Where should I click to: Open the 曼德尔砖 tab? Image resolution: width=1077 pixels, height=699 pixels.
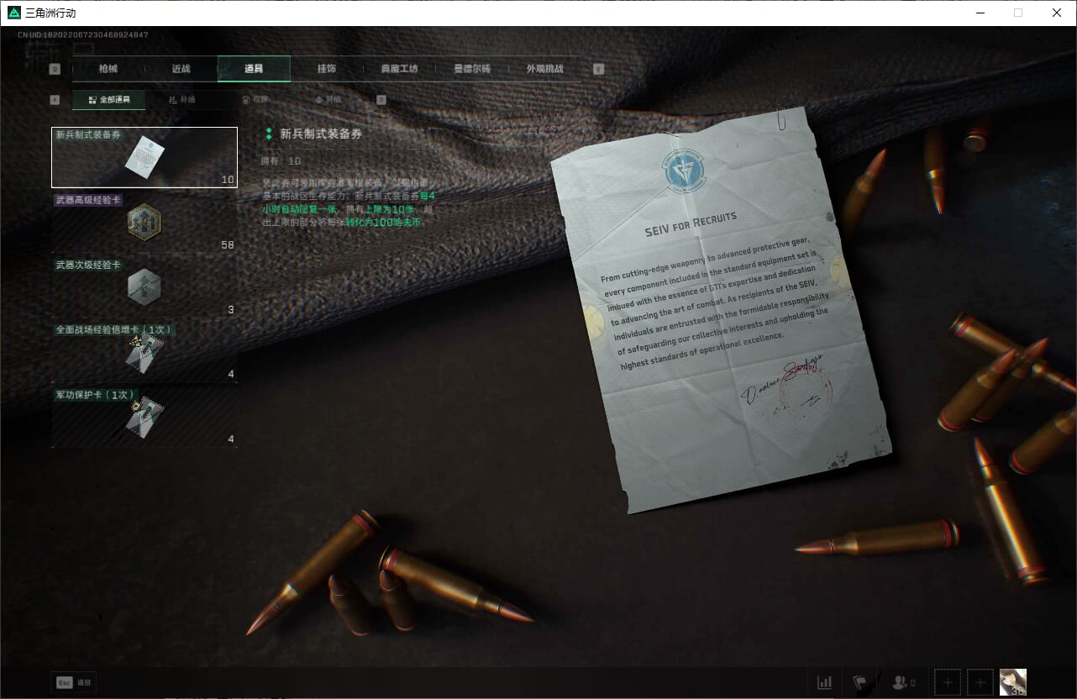(x=471, y=69)
